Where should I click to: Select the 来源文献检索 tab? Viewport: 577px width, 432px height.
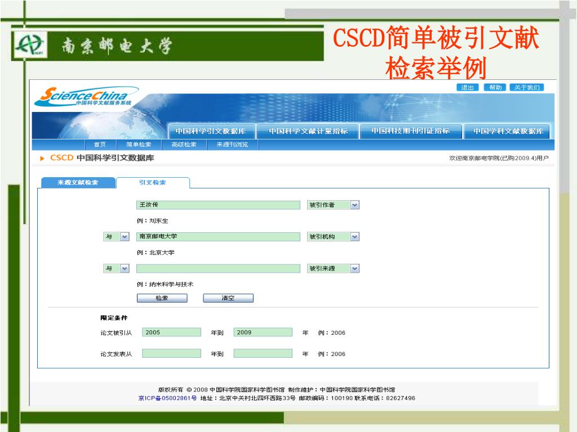click(x=78, y=183)
